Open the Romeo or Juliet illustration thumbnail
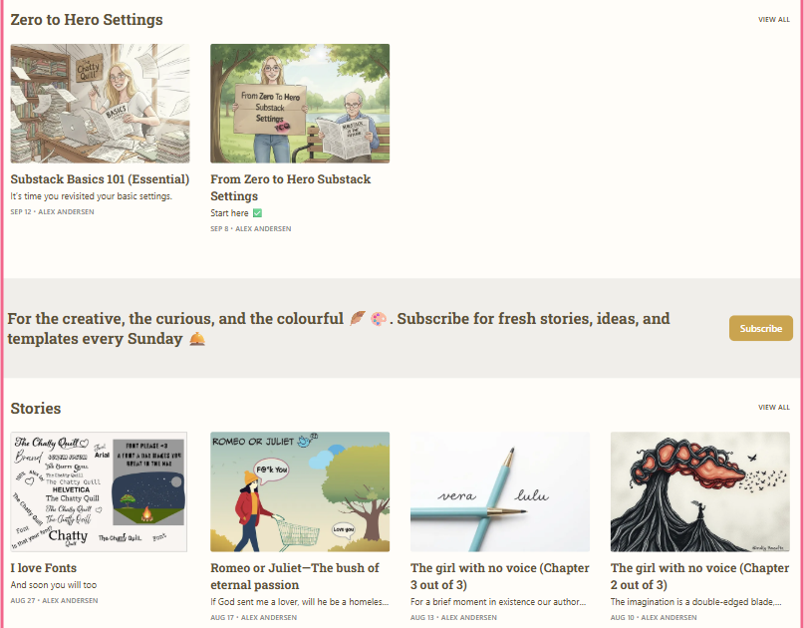The width and height of the screenshot is (804, 628). 300,491
